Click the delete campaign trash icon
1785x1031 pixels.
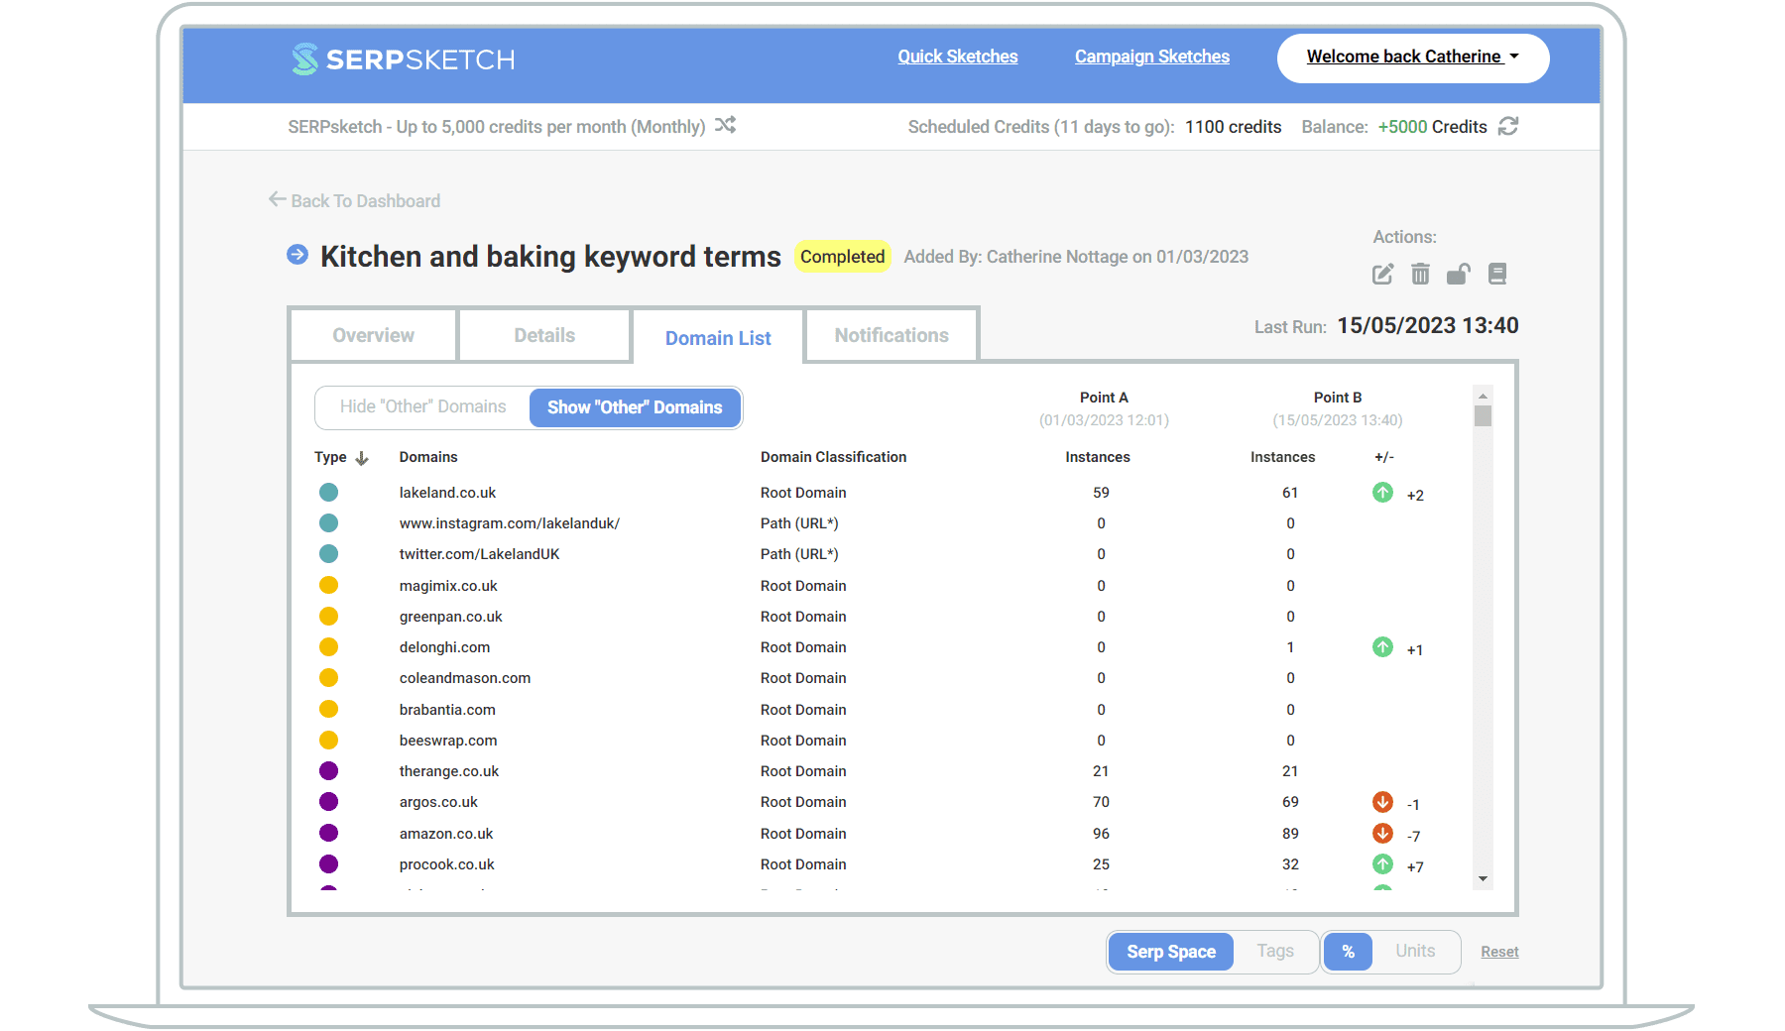click(x=1420, y=274)
